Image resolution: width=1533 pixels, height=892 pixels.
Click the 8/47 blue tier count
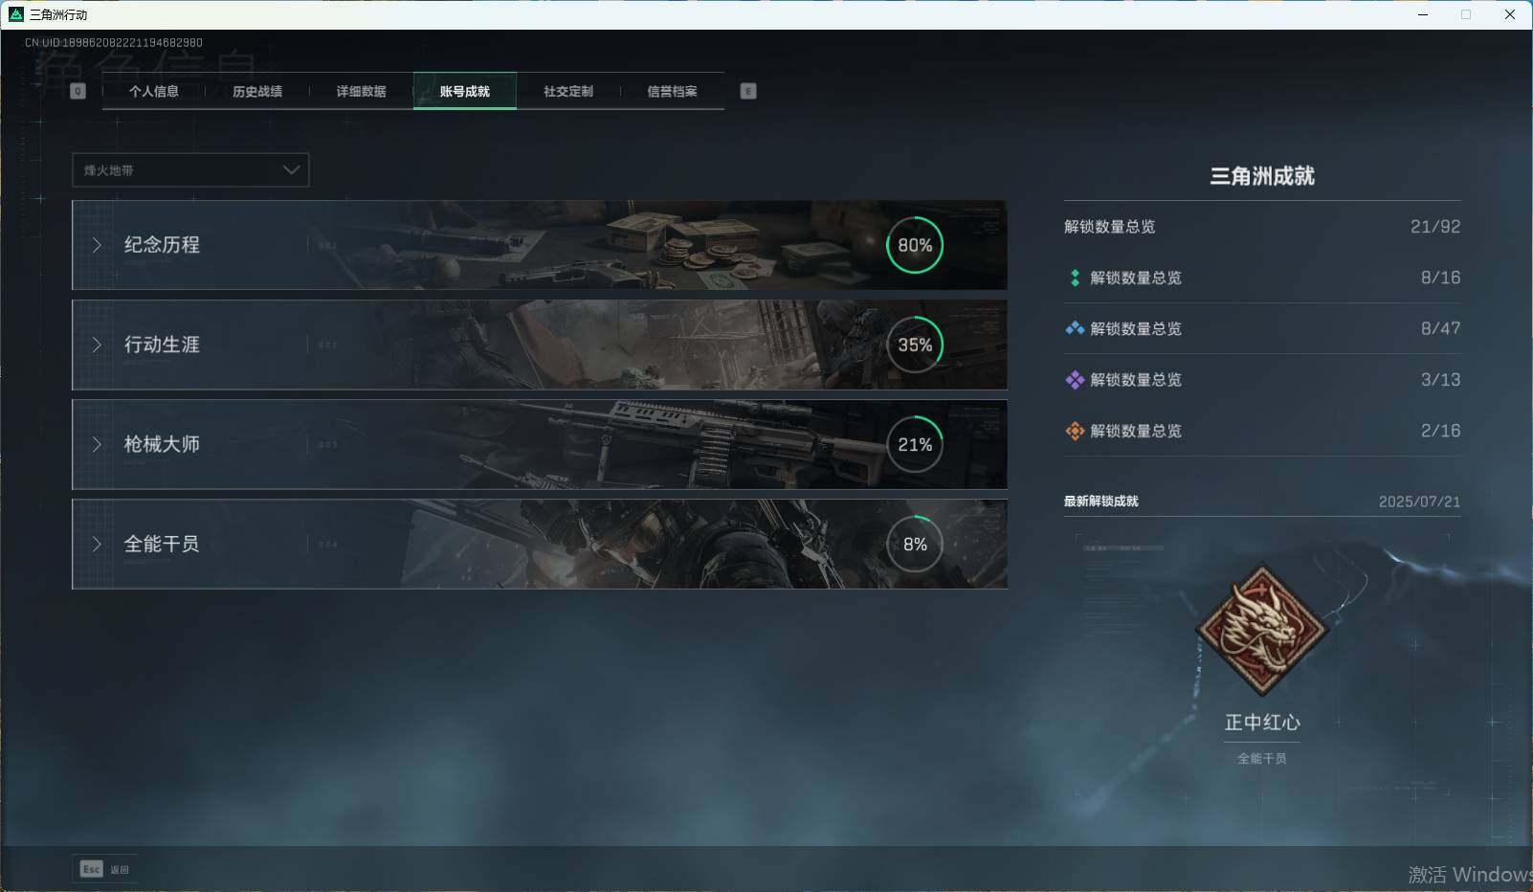tap(1440, 328)
